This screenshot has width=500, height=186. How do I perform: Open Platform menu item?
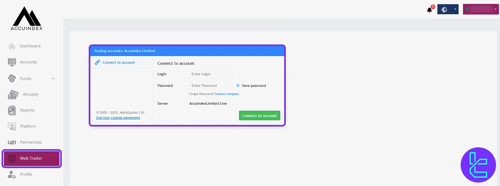[28, 126]
